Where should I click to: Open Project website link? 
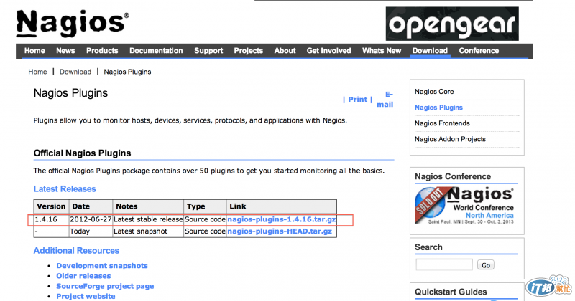86,297
